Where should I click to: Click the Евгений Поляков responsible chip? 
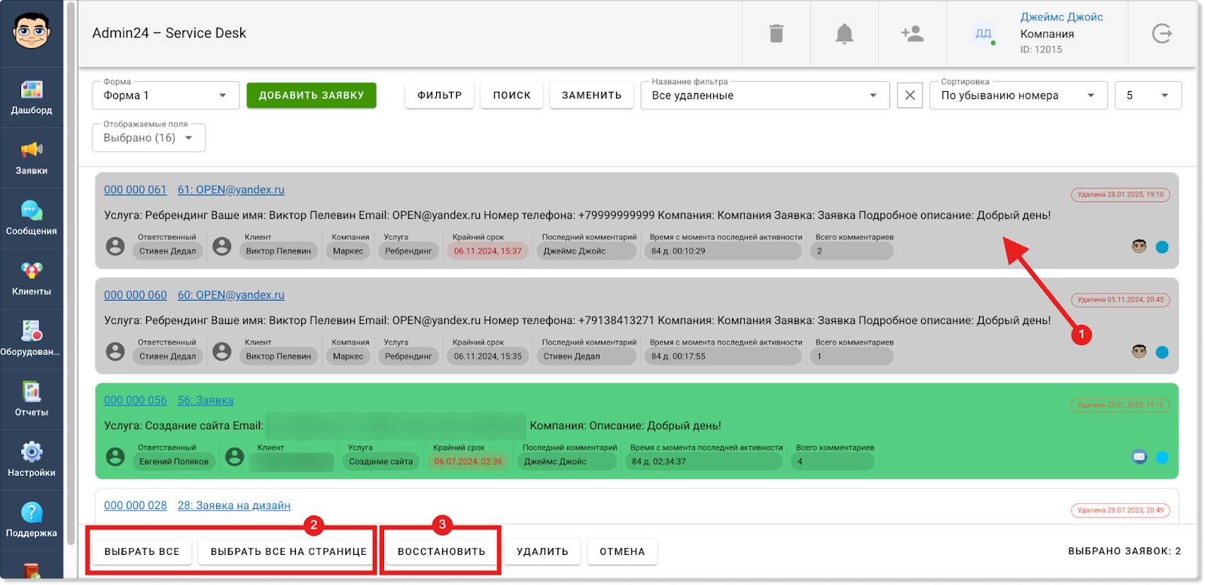(x=173, y=462)
